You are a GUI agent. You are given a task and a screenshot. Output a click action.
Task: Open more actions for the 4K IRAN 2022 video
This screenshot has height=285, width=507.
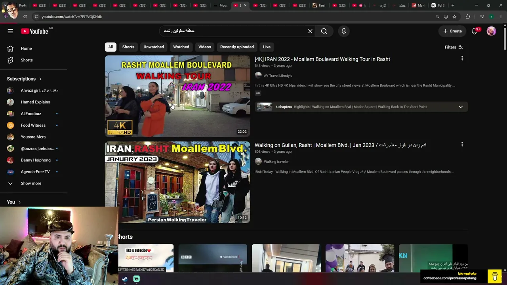(x=462, y=59)
